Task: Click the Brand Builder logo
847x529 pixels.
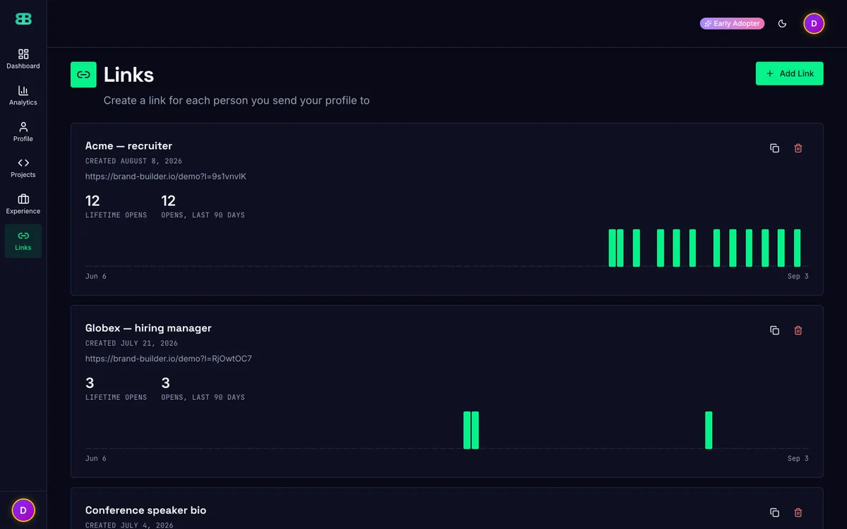Action: point(23,19)
